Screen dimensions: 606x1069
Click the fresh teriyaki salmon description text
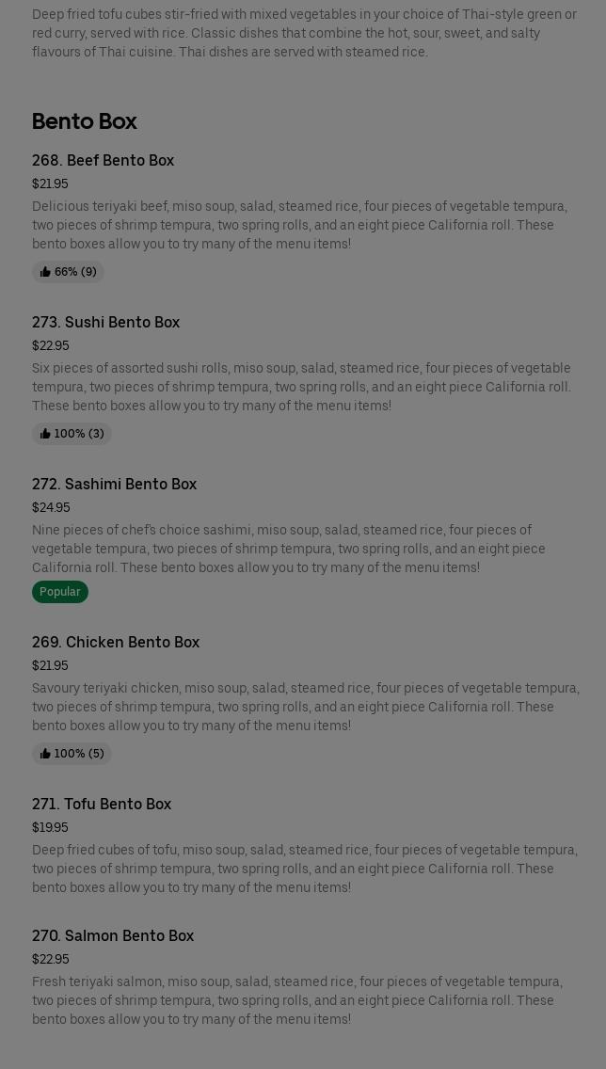(x=297, y=1000)
